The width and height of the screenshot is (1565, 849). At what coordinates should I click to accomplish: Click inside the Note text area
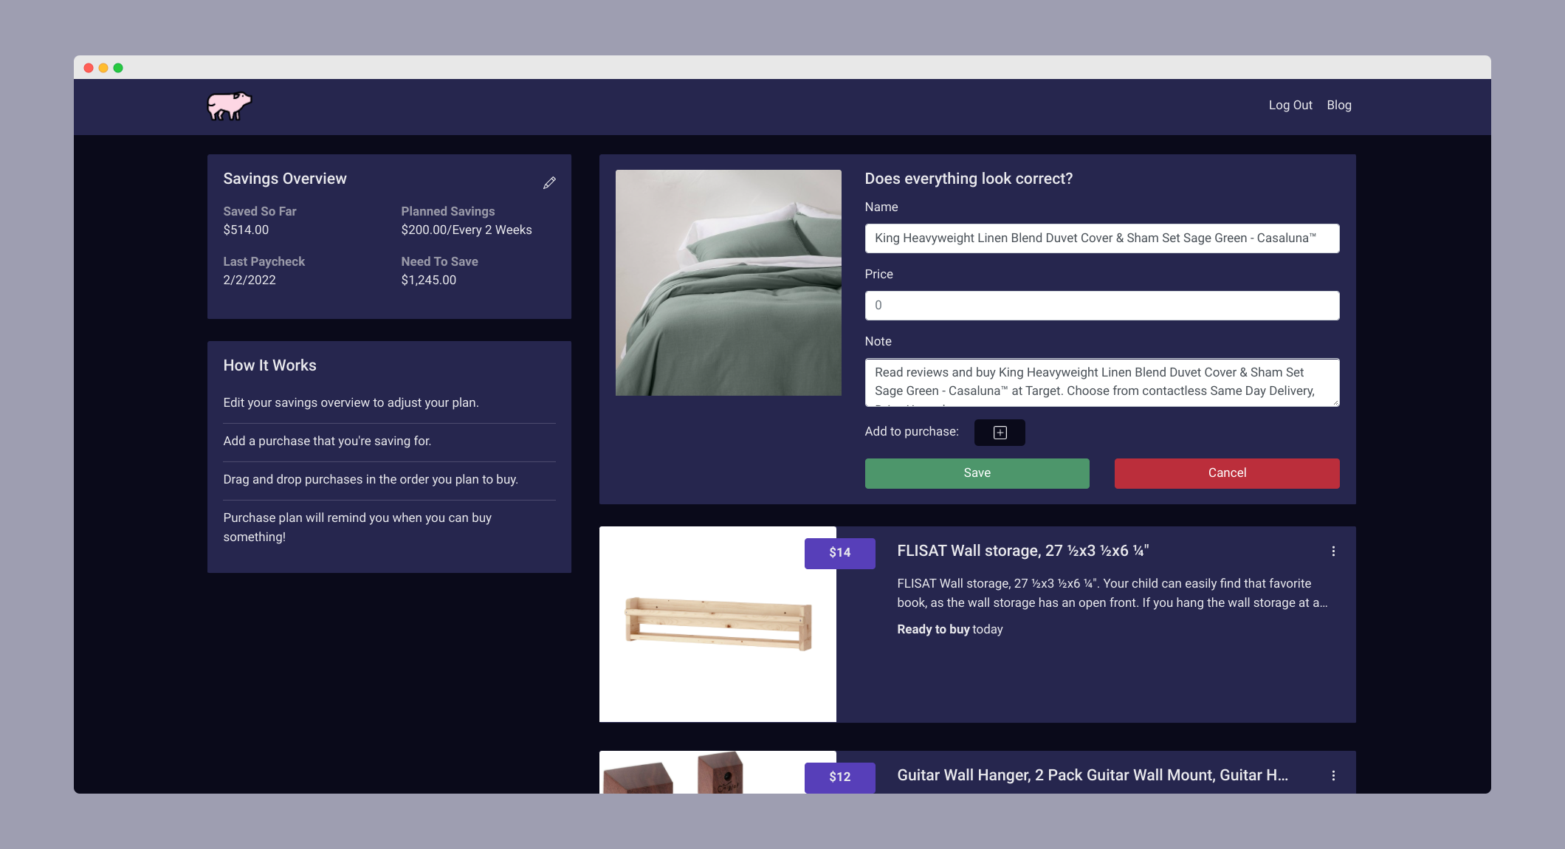point(1101,382)
